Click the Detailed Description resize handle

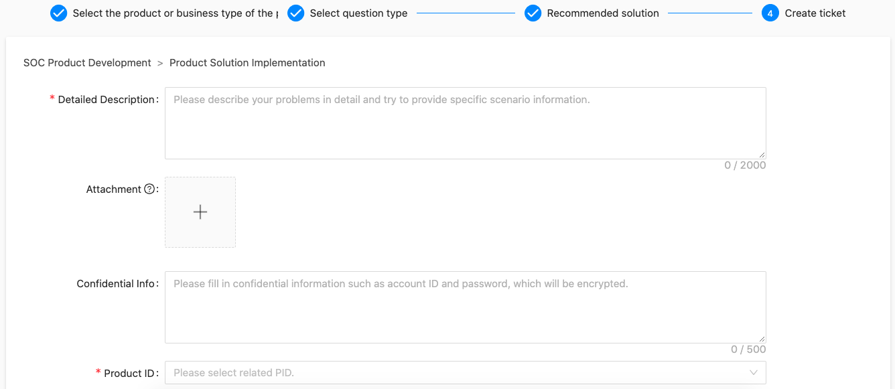tap(762, 155)
